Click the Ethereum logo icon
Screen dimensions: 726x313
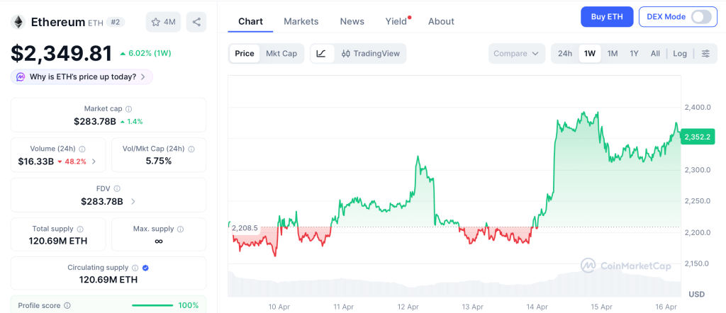point(18,22)
